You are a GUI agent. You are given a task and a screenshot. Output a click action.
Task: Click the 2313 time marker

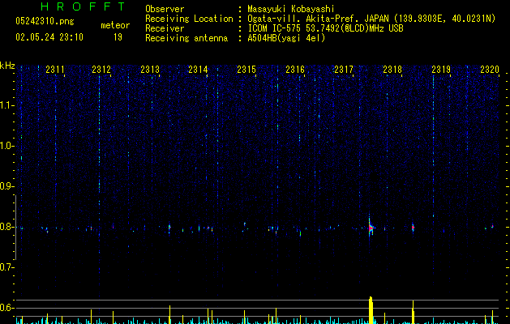(x=150, y=70)
